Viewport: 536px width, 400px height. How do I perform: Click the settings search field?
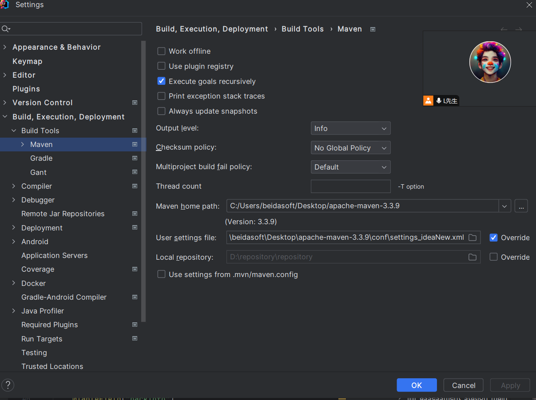(x=71, y=29)
